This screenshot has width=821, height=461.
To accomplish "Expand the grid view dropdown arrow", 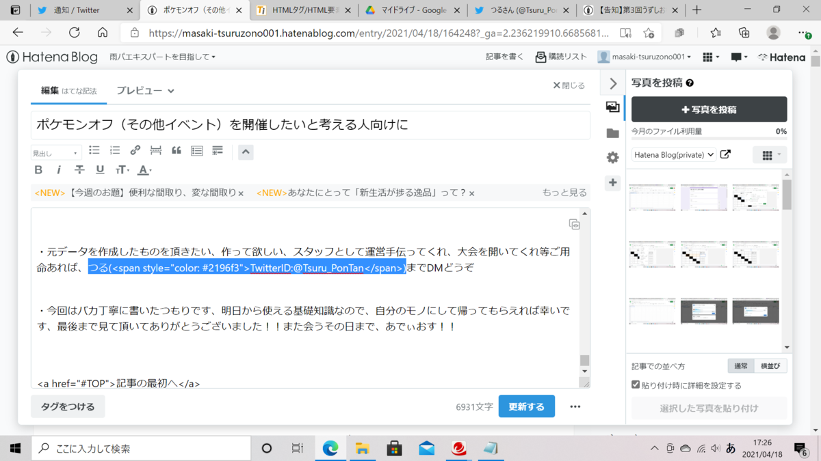I will click(x=778, y=155).
